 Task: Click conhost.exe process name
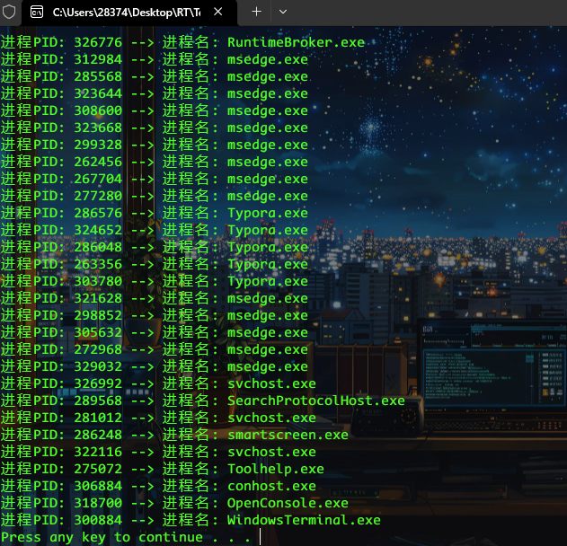click(271, 486)
